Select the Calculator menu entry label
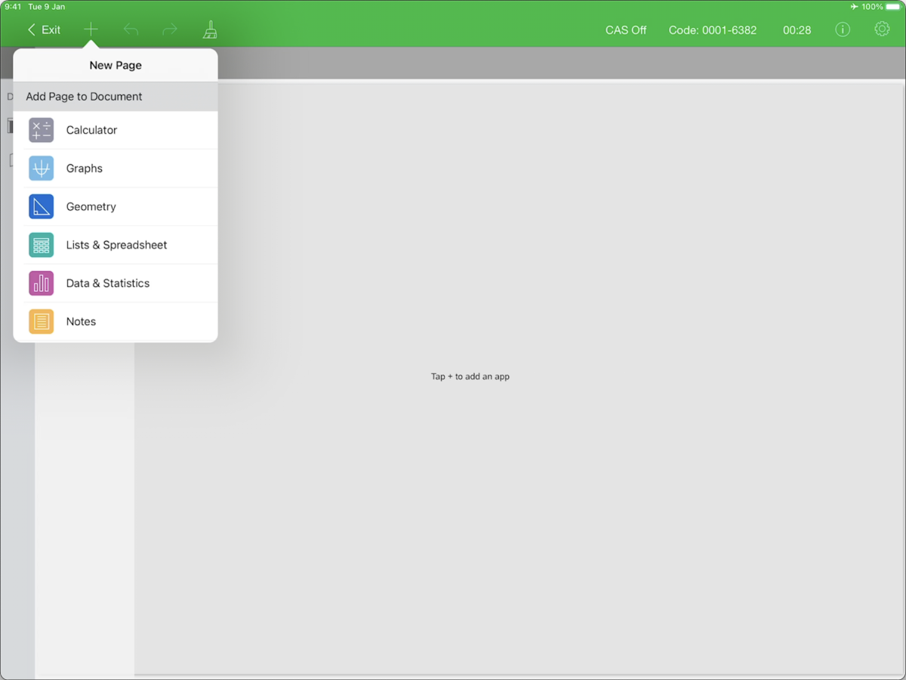Screen dimensions: 906x680 [x=91, y=130]
